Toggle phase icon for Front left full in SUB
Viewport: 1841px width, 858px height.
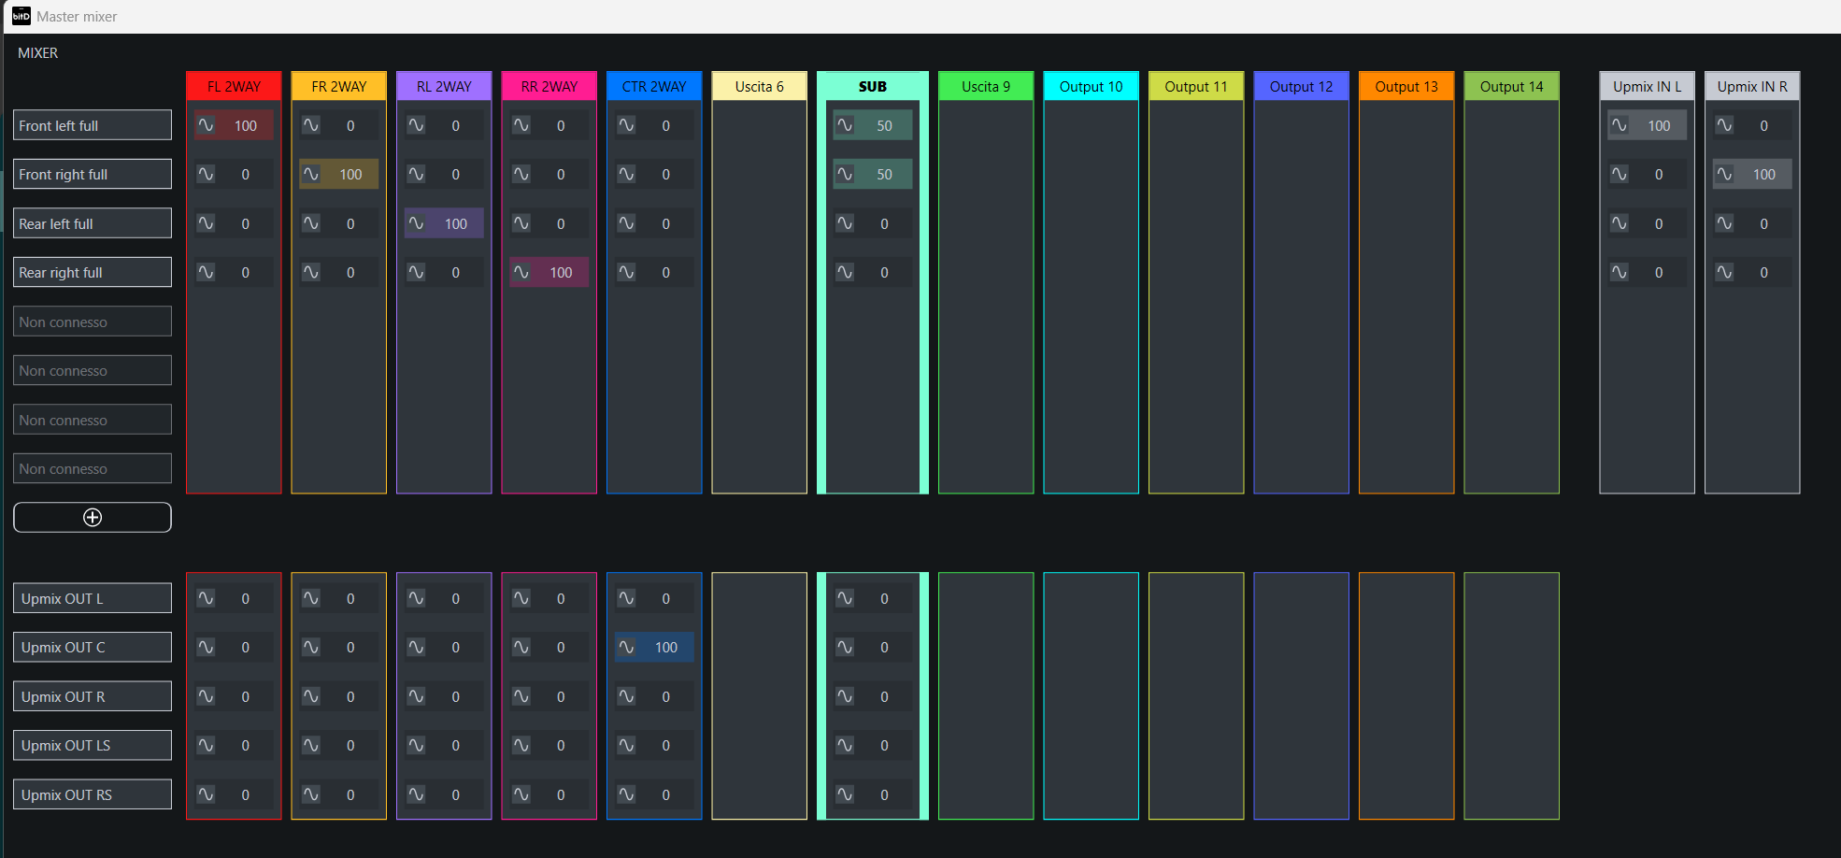click(x=845, y=125)
